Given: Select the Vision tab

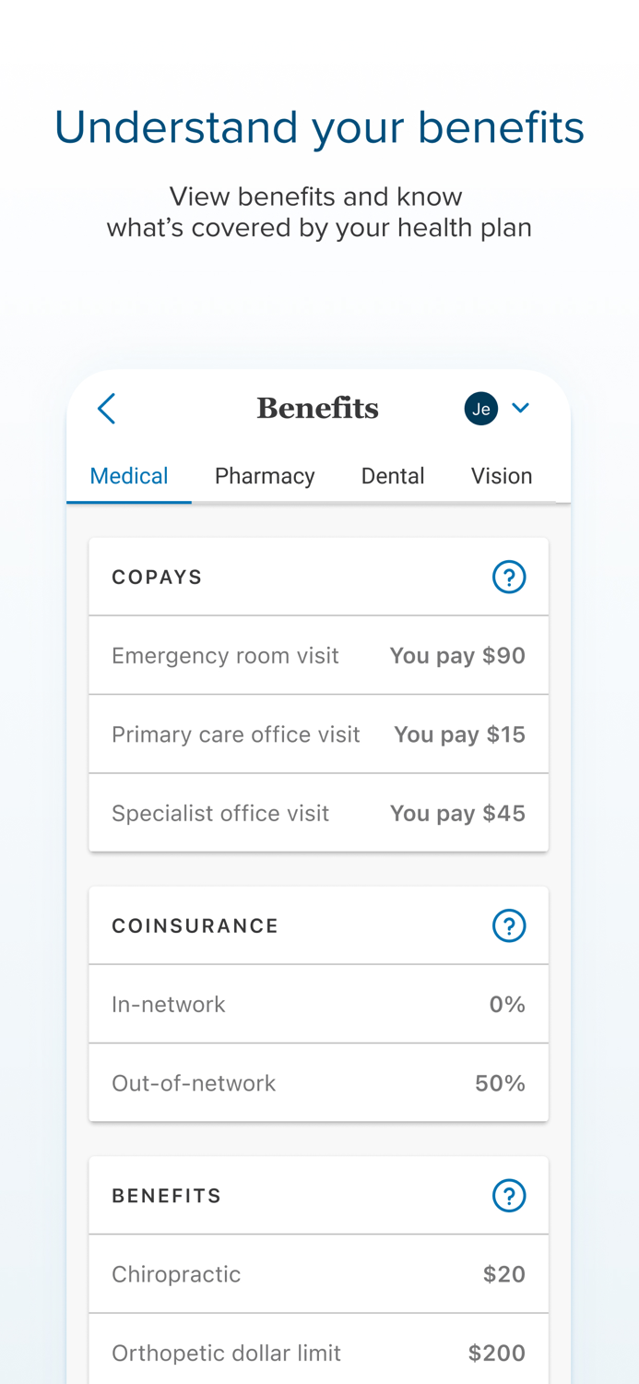Looking at the screenshot, I should tap(502, 475).
